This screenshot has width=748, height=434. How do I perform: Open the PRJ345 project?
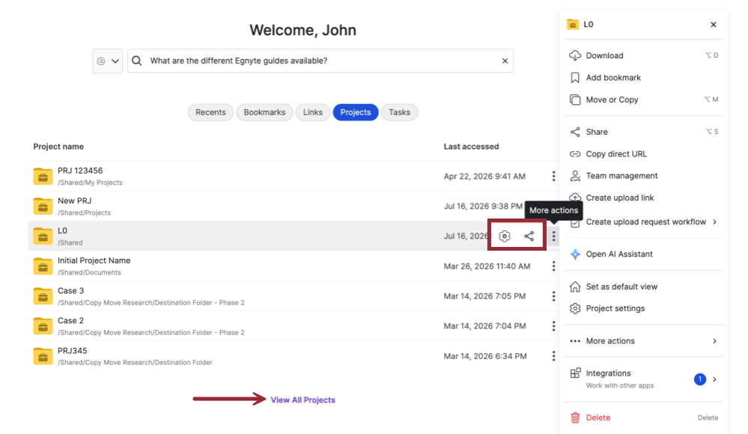coord(73,350)
